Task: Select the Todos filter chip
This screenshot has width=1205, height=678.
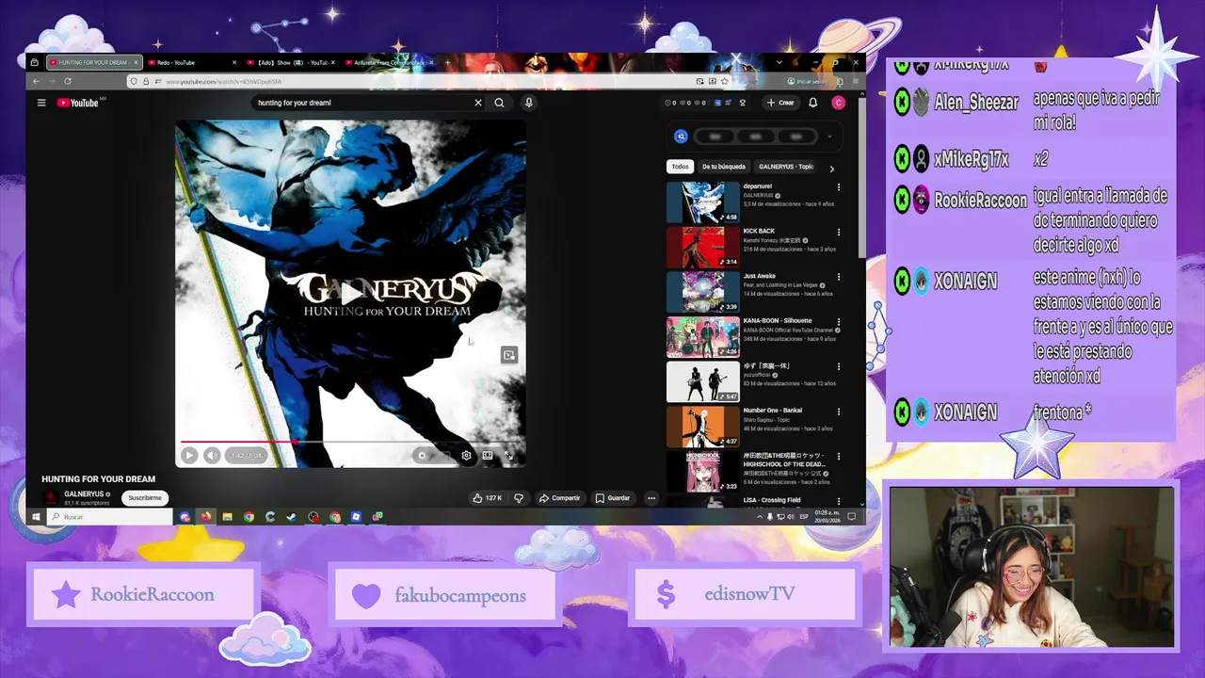Action: coord(680,167)
